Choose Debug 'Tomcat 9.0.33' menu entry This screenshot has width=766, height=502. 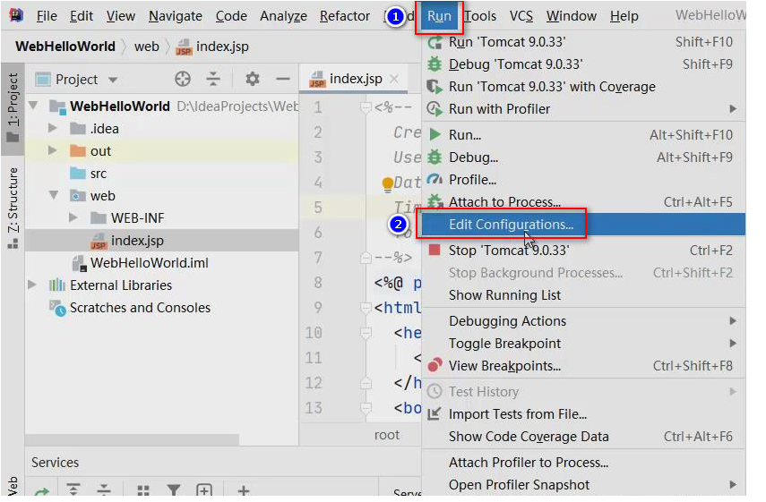pos(583,64)
